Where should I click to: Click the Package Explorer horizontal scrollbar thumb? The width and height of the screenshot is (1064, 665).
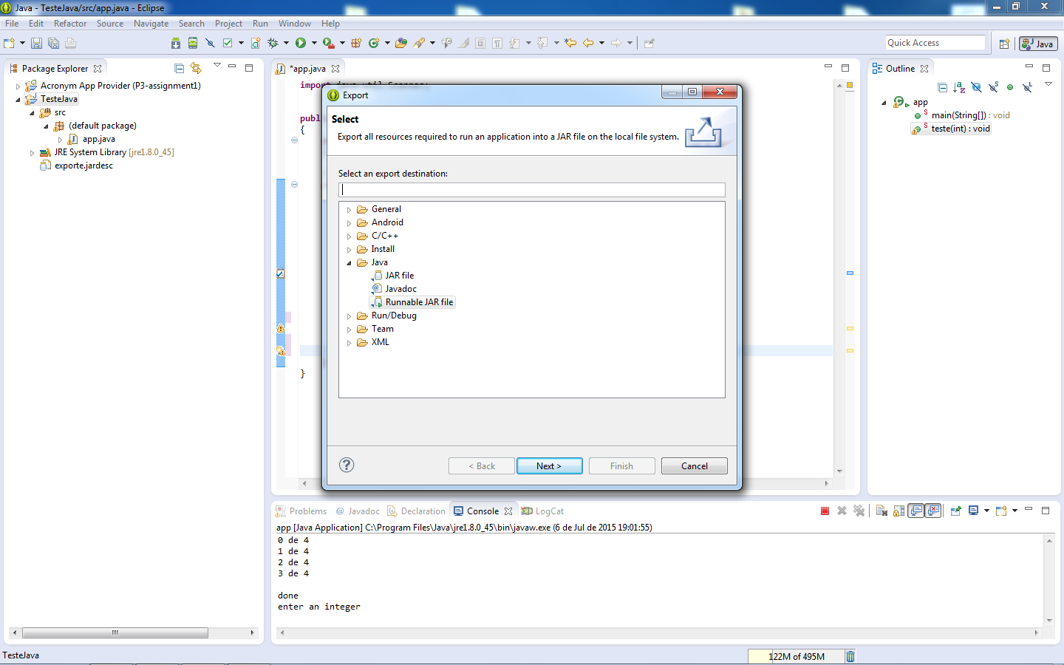click(x=115, y=632)
